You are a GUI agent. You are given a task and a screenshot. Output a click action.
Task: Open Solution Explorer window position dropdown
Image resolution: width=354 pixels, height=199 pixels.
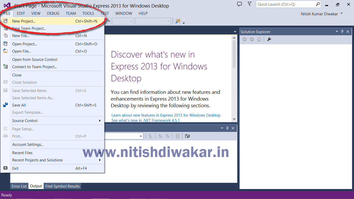tap(337, 32)
